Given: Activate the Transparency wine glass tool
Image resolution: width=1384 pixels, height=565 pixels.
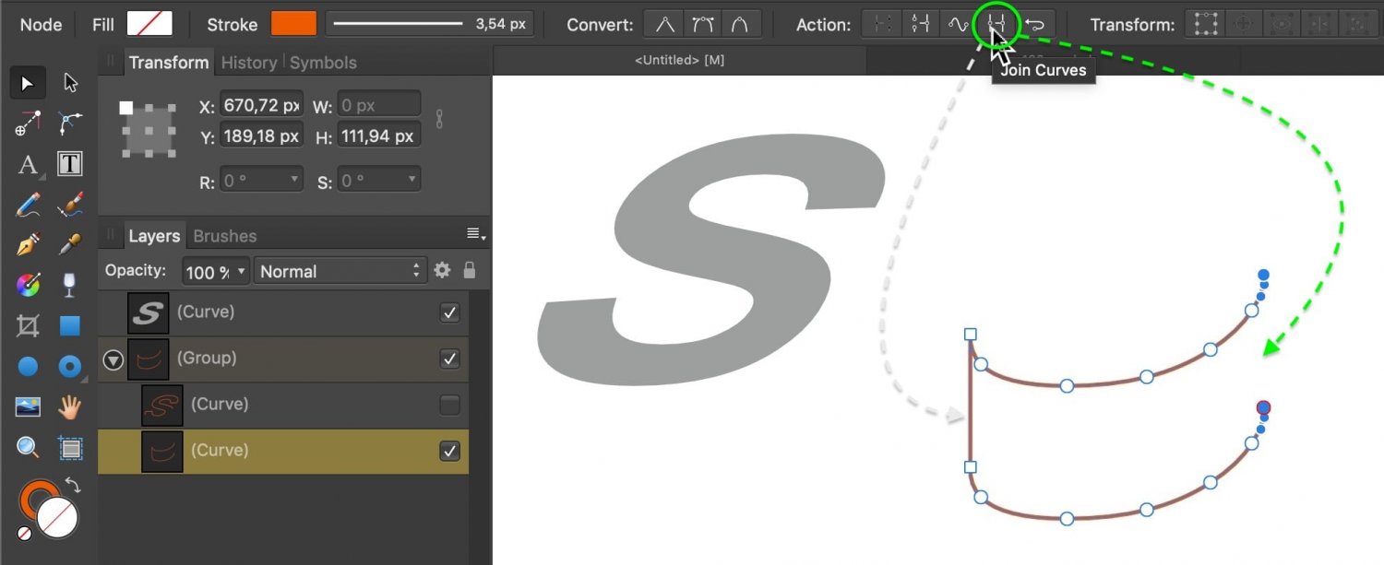Looking at the screenshot, I should click(x=70, y=285).
